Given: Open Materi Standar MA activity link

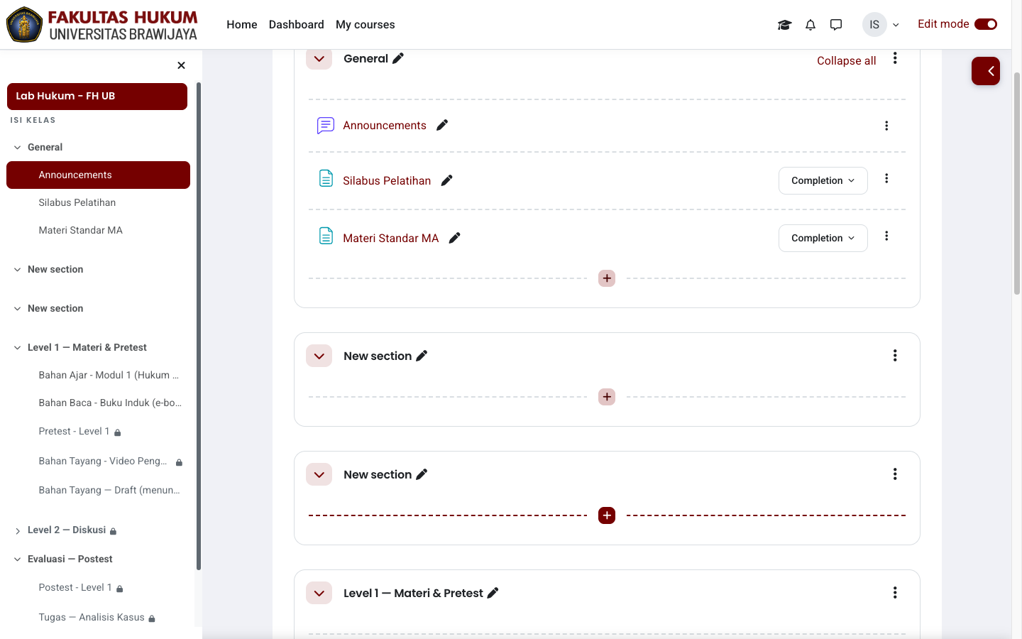Looking at the screenshot, I should (x=391, y=239).
